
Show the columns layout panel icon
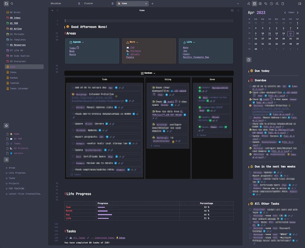point(260,3)
